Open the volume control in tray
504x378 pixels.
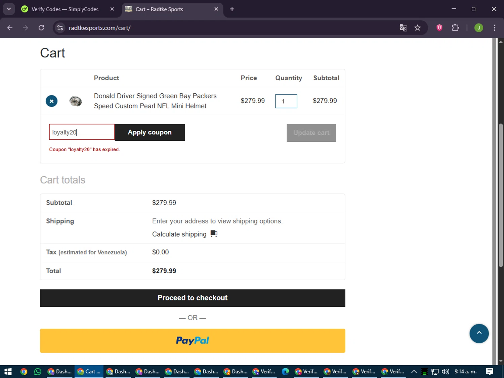[x=446, y=371]
